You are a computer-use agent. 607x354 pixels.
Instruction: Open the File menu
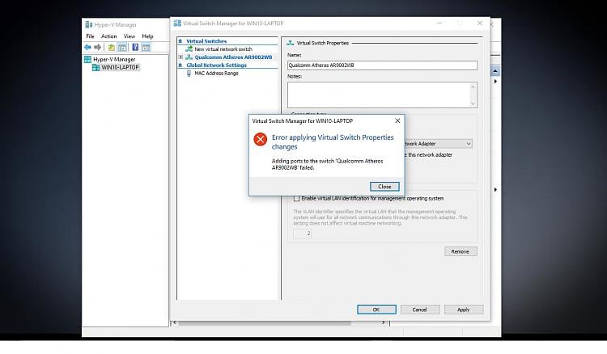click(90, 36)
